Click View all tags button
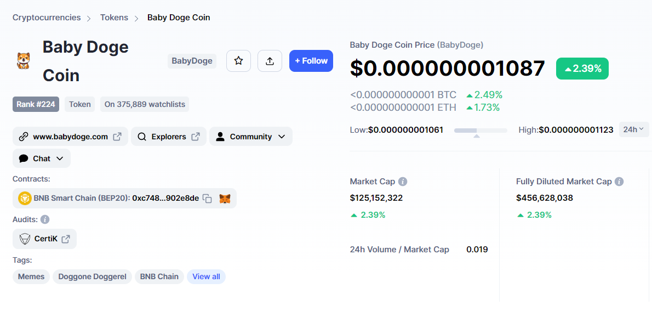This screenshot has width=652, height=311. coord(206,276)
